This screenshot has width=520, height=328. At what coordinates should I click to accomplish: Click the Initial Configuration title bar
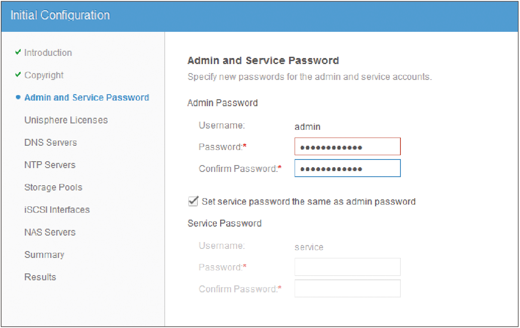click(260, 16)
